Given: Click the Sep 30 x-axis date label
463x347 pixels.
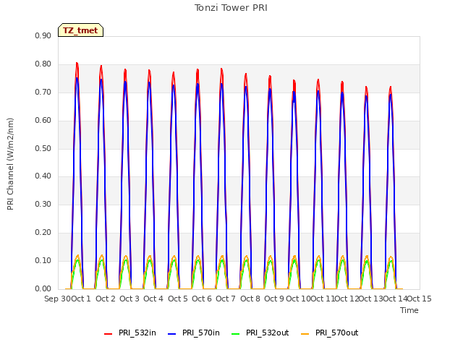Looking at the screenshot, I should pos(58,299).
